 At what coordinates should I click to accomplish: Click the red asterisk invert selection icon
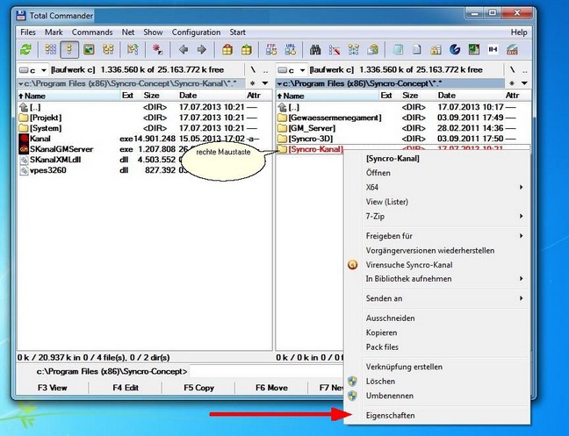click(157, 49)
